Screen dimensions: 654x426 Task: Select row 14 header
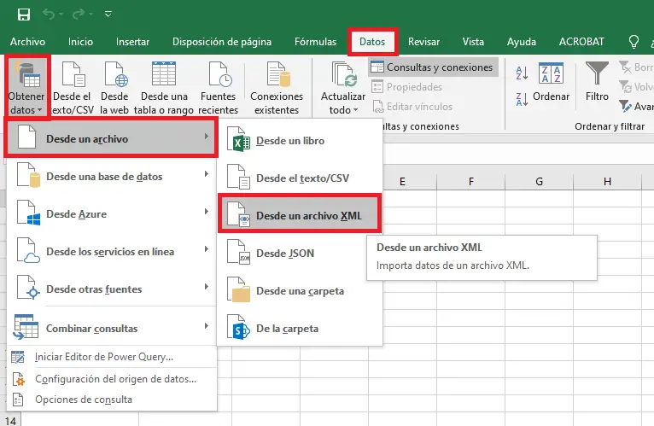[x=10, y=420]
